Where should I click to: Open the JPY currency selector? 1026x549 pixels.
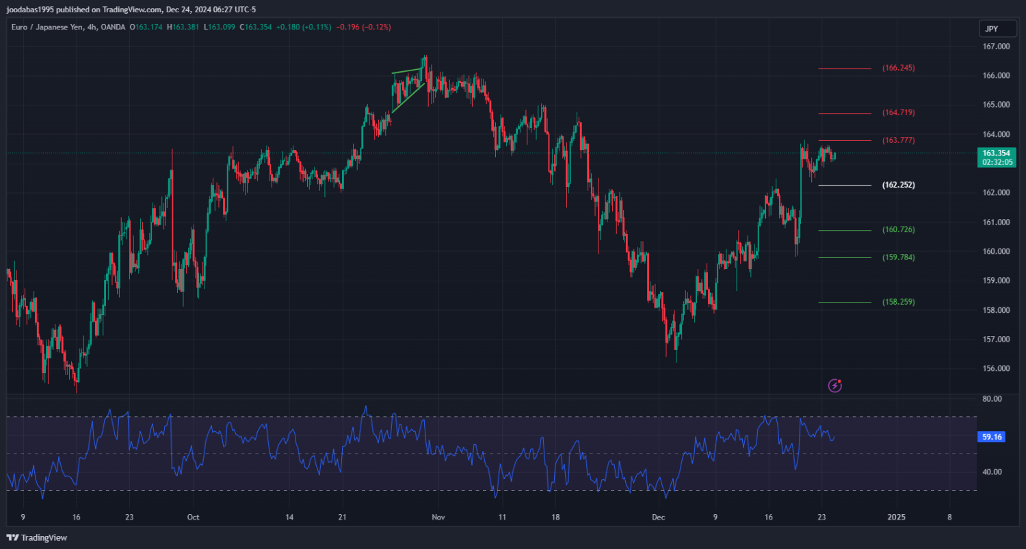tap(991, 29)
